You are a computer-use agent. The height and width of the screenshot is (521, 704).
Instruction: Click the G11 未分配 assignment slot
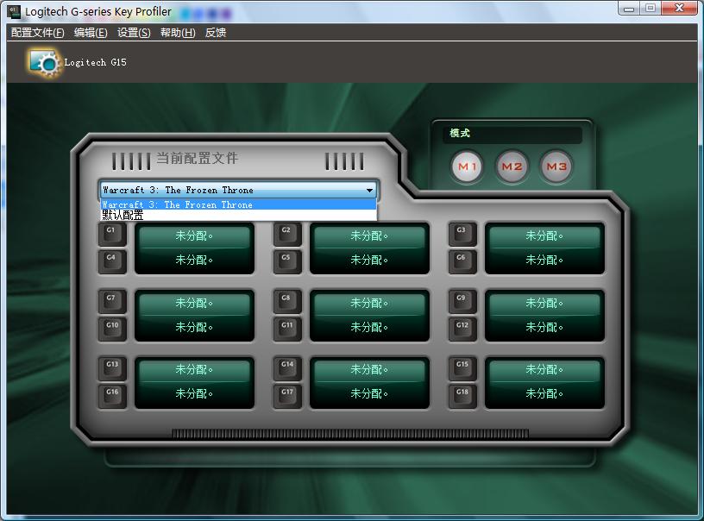click(369, 327)
